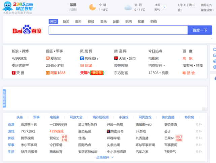Open the 唯品会 link
The height and width of the screenshot is (163, 216).
tap(189, 73)
